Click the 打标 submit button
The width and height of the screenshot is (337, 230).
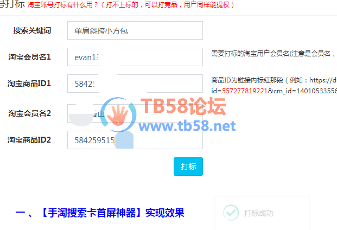pyautogui.click(x=188, y=167)
